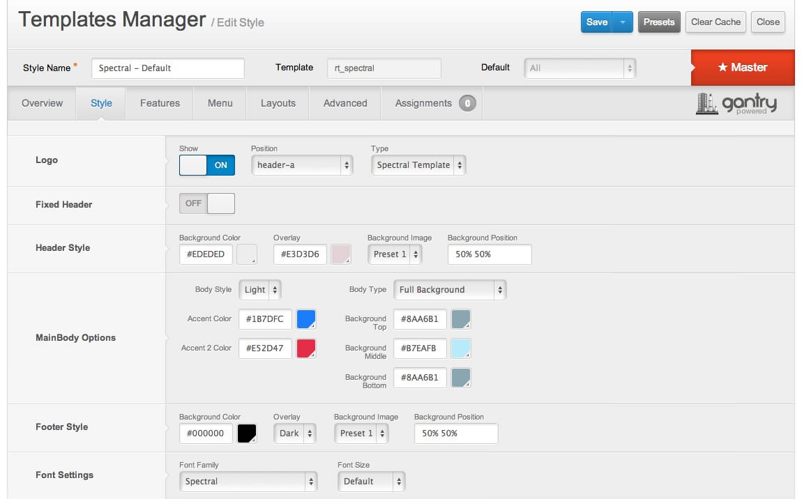Click the Presets button
Screen dimensions: 802x499
point(659,22)
